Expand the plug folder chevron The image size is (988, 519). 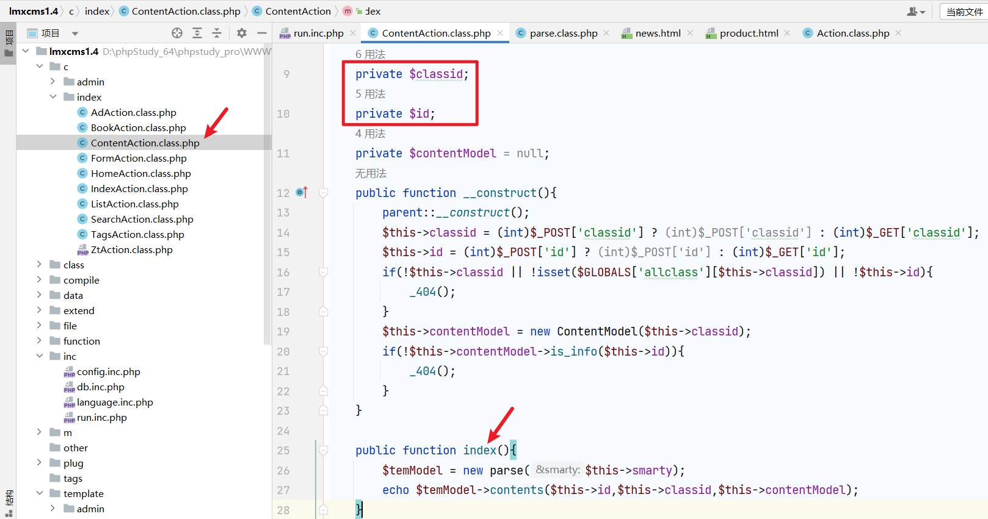40,463
